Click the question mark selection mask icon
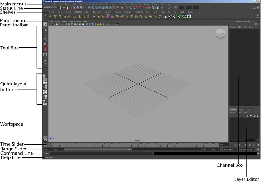This screenshot has height=182, width=261. click(x=114, y=8)
